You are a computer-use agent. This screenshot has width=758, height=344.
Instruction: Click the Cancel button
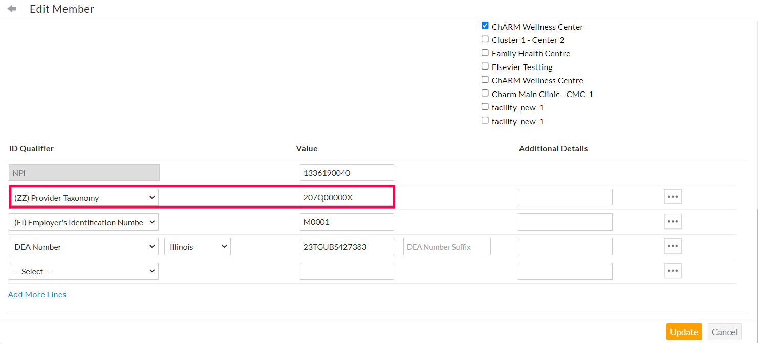coord(724,332)
